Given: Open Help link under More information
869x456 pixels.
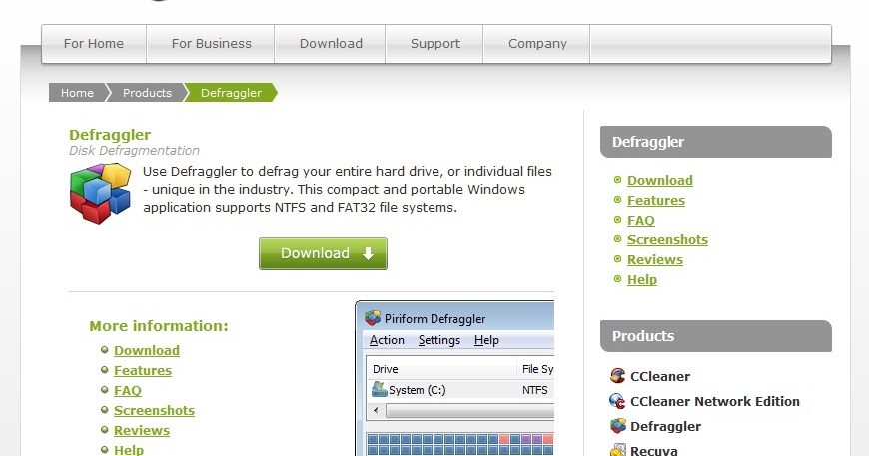Looking at the screenshot, I should tap(129, 449).
